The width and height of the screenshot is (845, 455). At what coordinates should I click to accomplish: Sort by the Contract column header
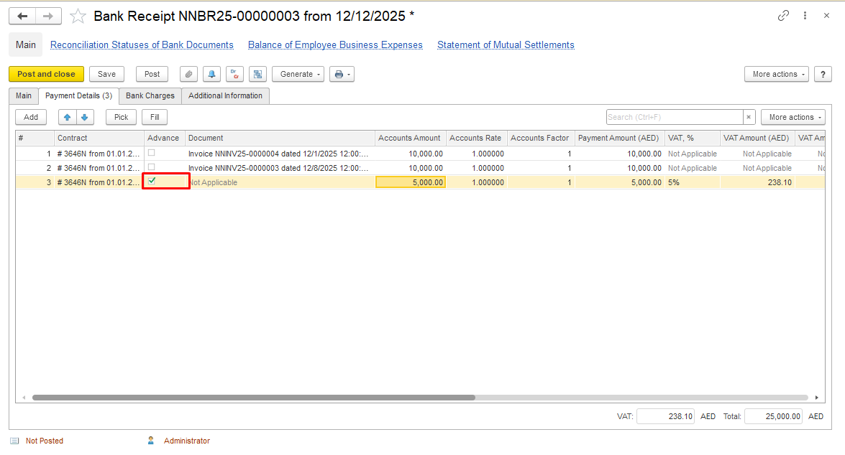coord(99,139)
